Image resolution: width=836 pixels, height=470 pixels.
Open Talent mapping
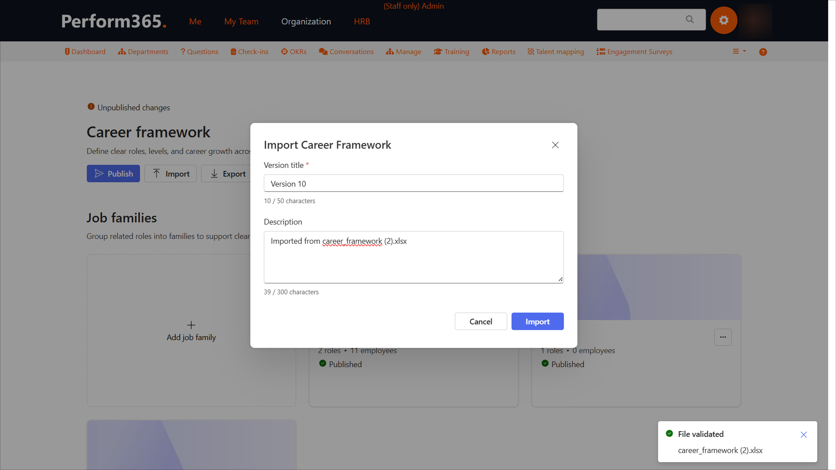pos(556,51)
